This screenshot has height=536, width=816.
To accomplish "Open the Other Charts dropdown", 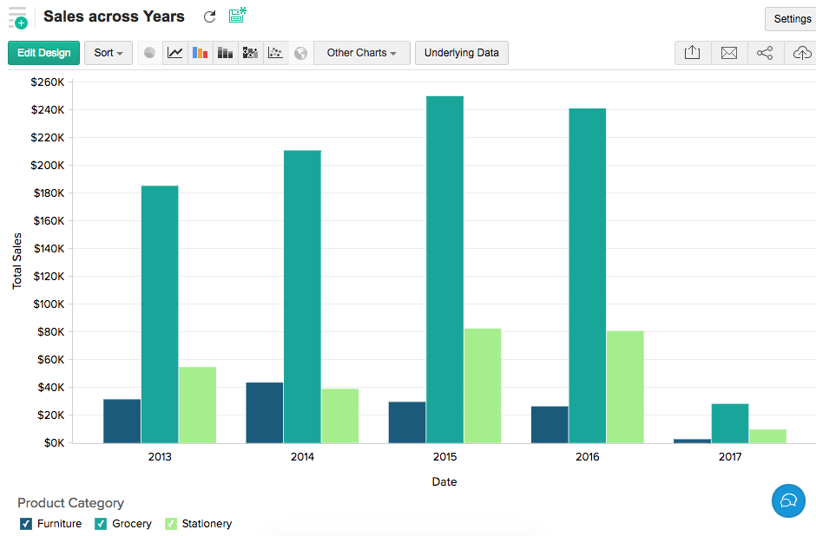I will pos(361,53).
